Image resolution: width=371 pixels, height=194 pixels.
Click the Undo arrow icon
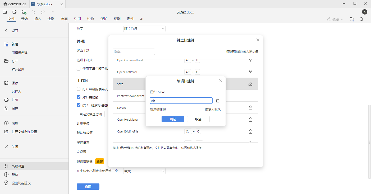tap(33, 12)
